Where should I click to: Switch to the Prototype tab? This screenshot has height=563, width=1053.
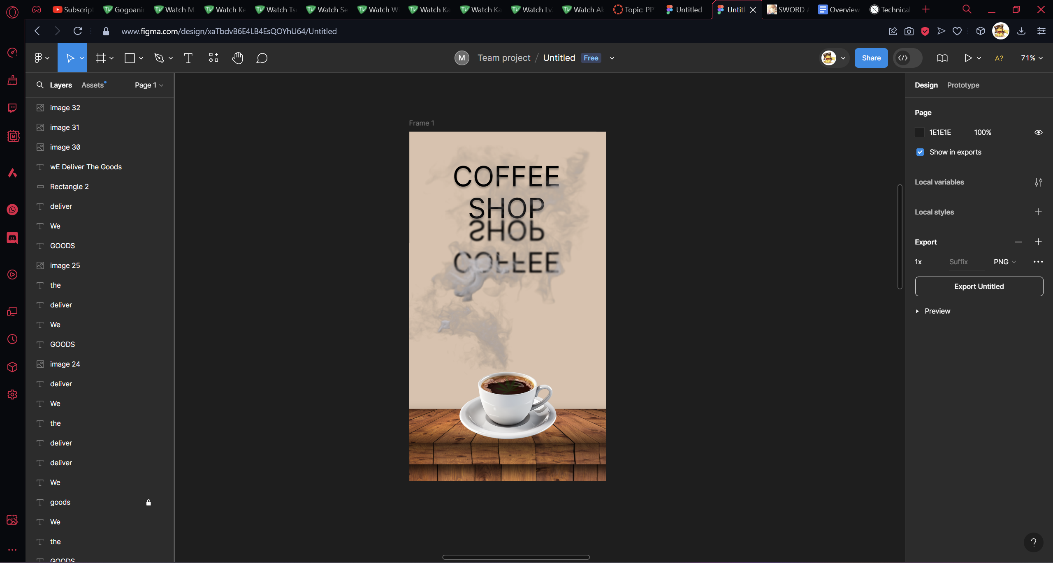(x=963, y=85)
